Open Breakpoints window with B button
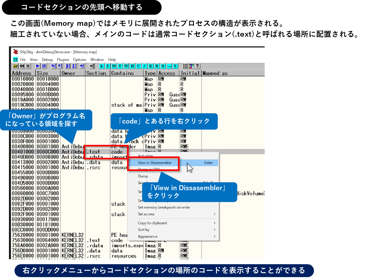368x280 pixels. click(x=157, y=66)
